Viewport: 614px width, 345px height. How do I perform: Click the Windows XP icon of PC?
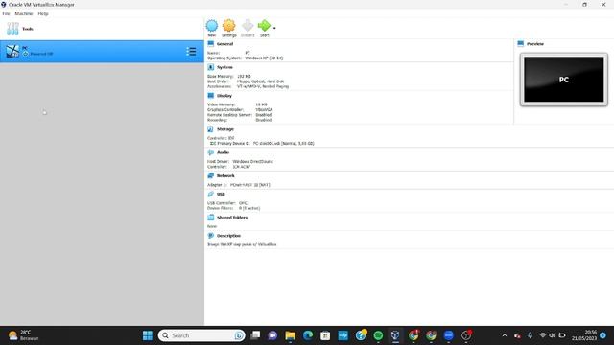(12, 51)
